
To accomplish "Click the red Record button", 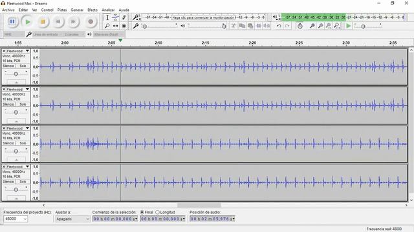I will click(91, 21).
